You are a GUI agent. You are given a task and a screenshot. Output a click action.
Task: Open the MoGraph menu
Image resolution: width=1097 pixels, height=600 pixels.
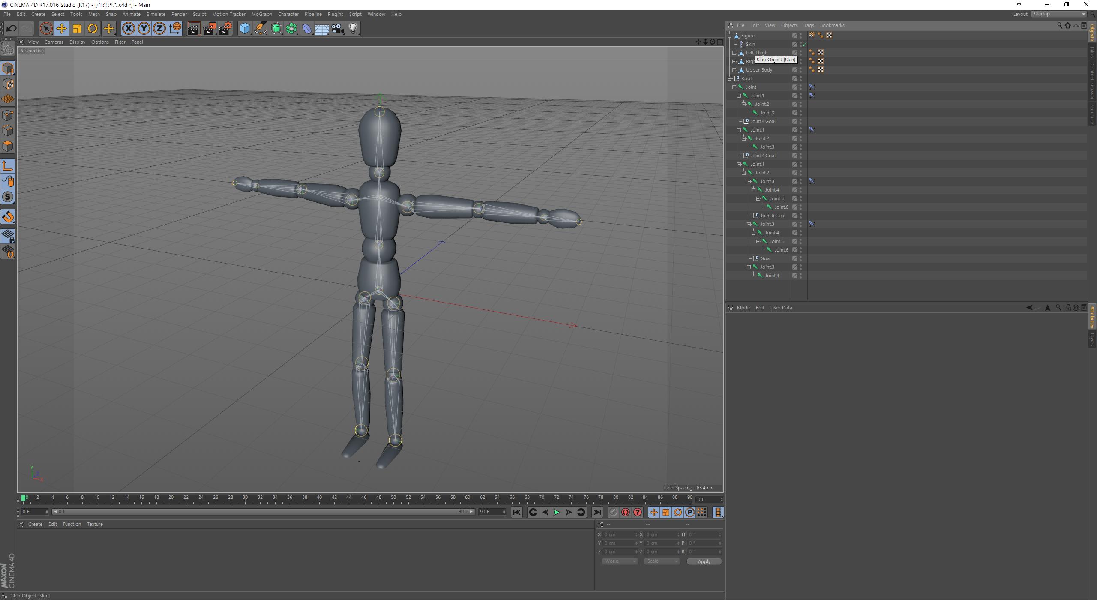pos(261,14)
